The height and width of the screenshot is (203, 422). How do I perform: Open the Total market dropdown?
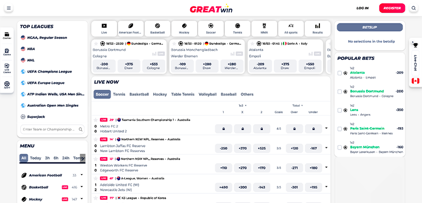(x=298, y=106)
